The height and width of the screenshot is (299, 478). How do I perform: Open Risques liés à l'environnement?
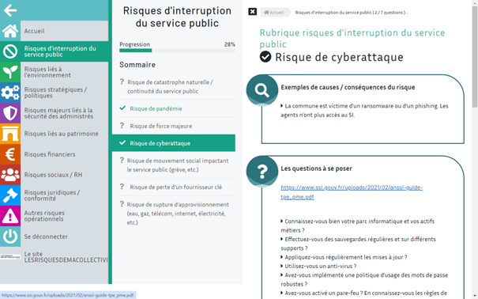tap(54, 72)
